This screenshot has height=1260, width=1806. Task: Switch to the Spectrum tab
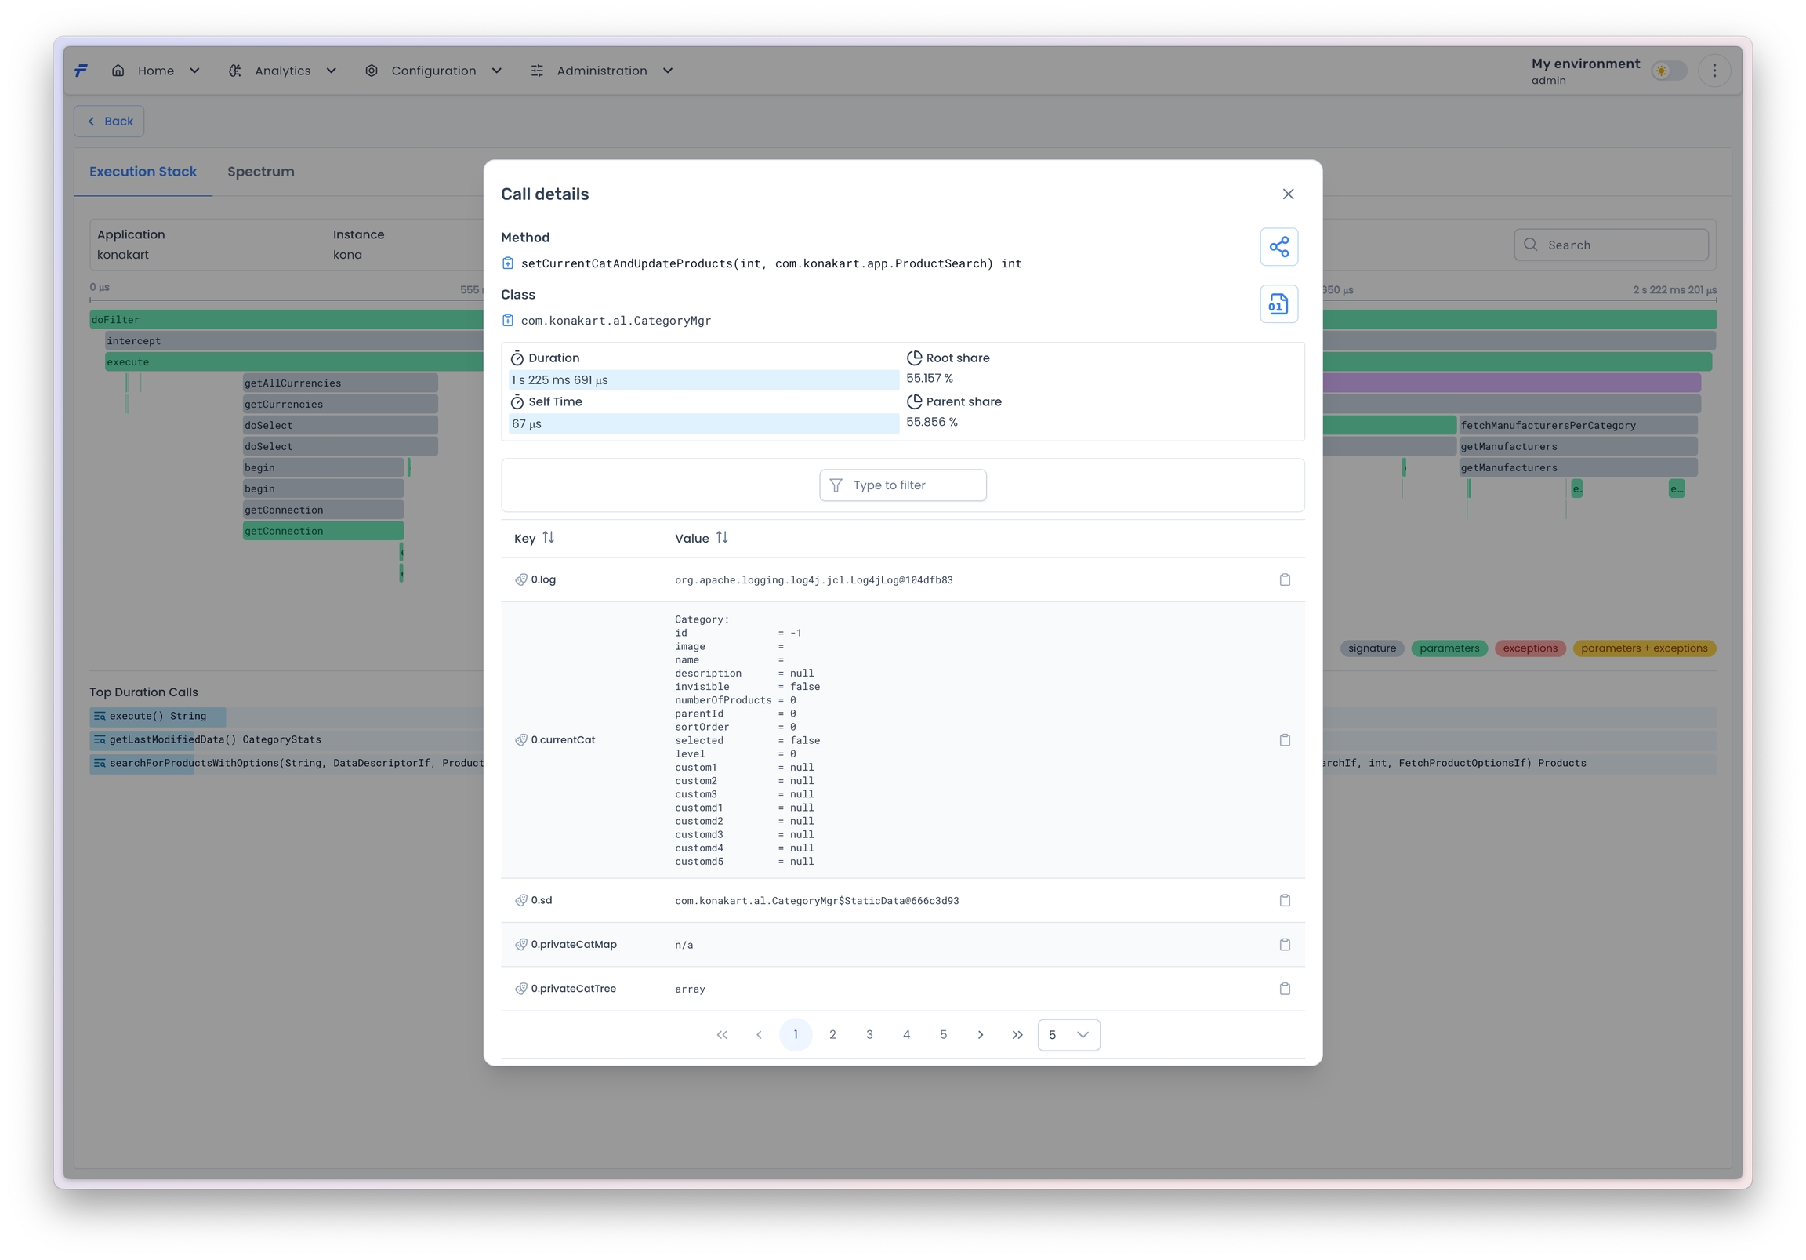[260, 172]
